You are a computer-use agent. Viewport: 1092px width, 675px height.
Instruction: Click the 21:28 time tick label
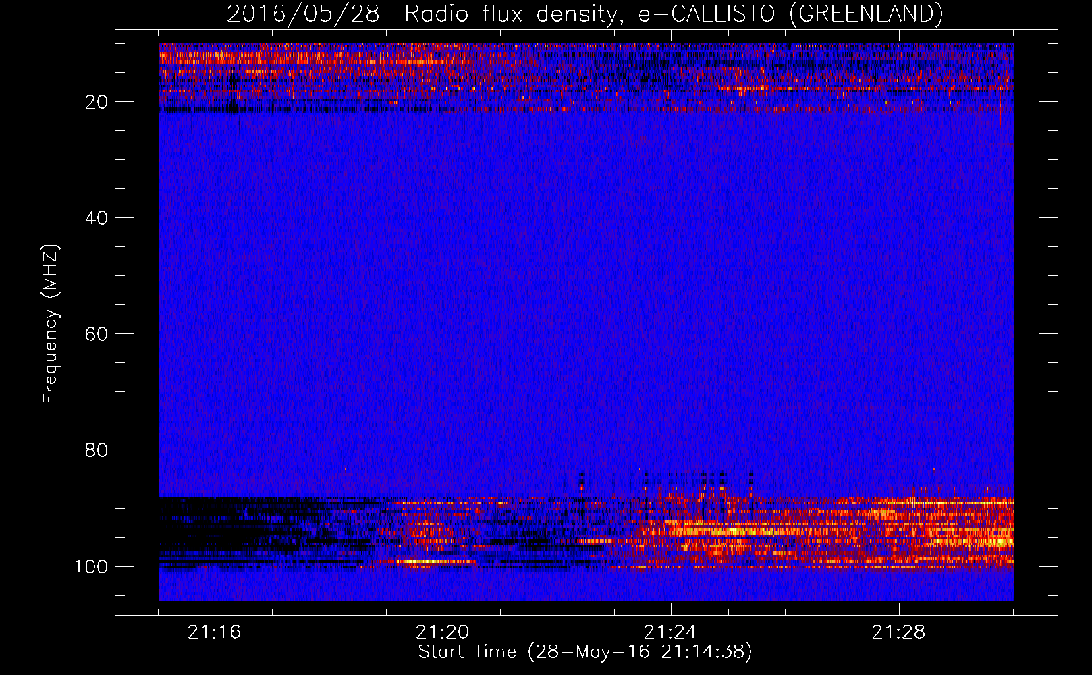pos(899,632)
